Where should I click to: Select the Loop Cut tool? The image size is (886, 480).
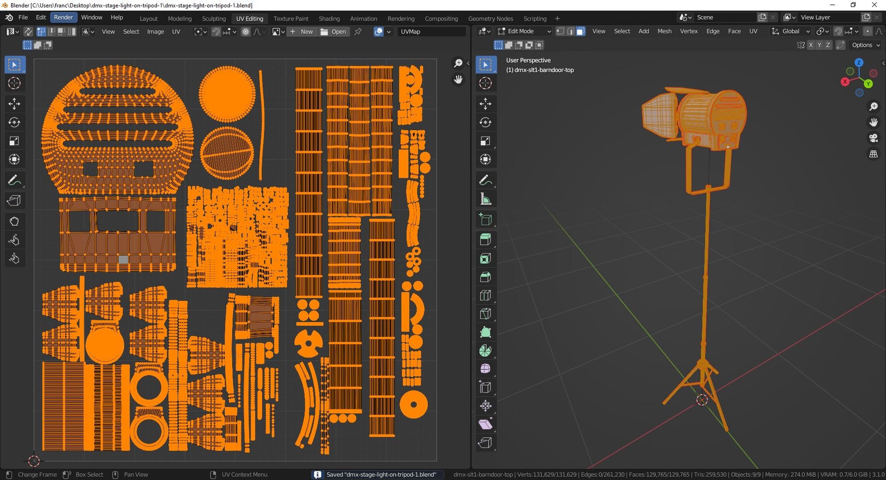(x=485, y=295)
